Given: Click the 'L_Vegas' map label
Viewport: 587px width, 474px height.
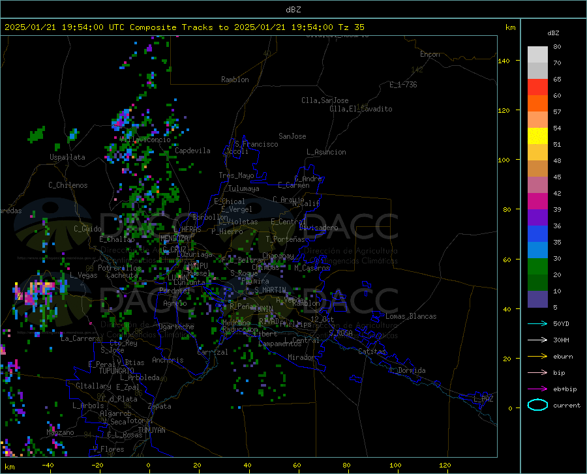Looking at the screenshot, I should point(83,275).
